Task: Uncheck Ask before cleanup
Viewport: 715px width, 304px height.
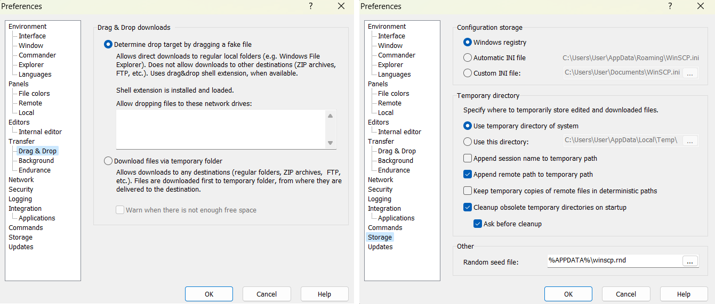Action: [478, 224]
